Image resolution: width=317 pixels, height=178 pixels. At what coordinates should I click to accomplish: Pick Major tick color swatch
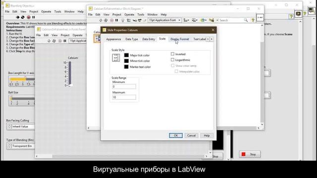pyautogui.click(x=126, y=55)
